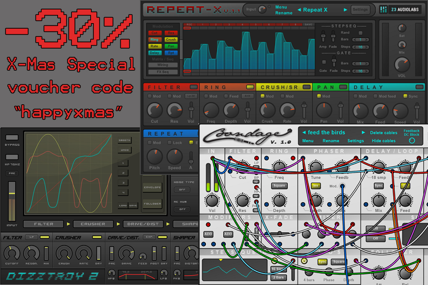Enable Delay Sync checkbox in Repeat-X
Screen dimensions: 428x285
(405, 96)
